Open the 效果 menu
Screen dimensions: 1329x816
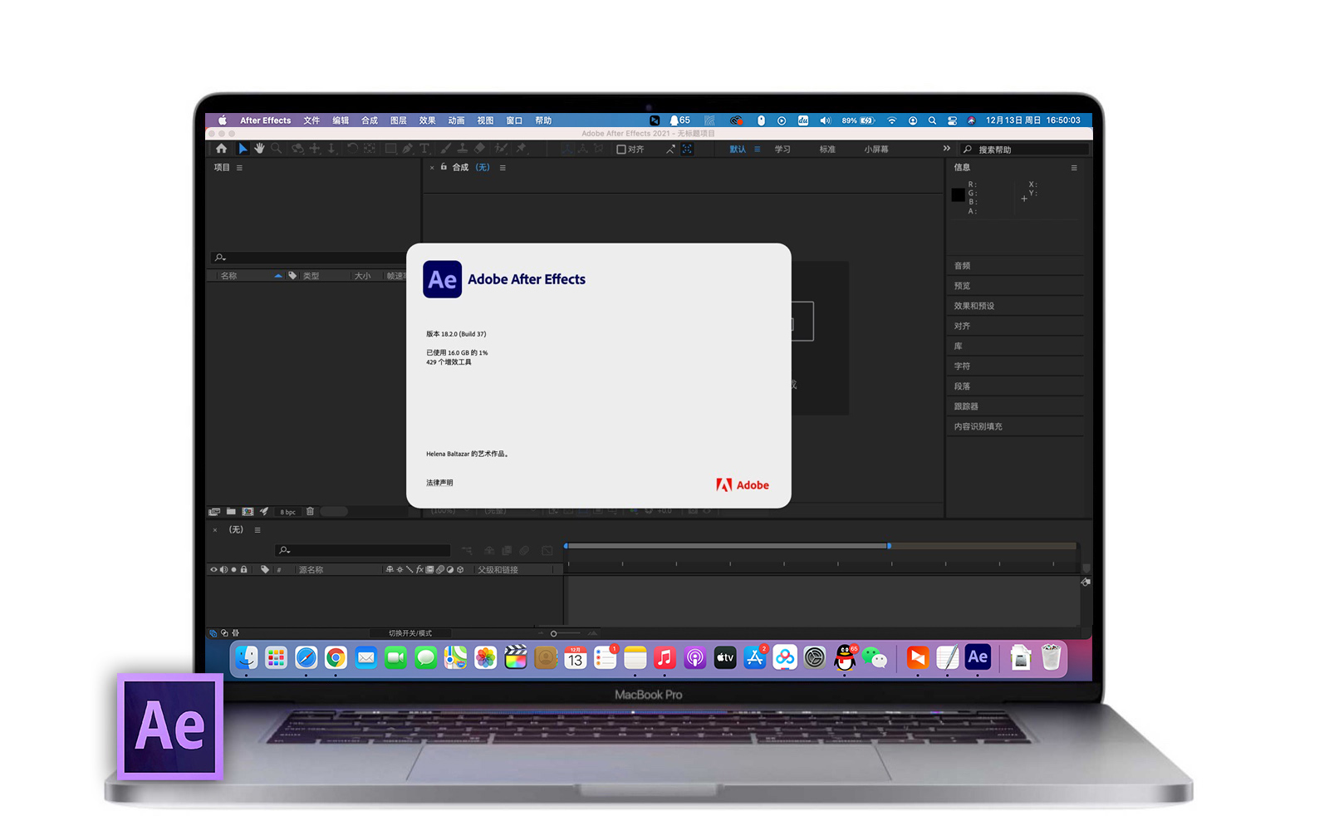pyautogui.click(x=428, y=120)
